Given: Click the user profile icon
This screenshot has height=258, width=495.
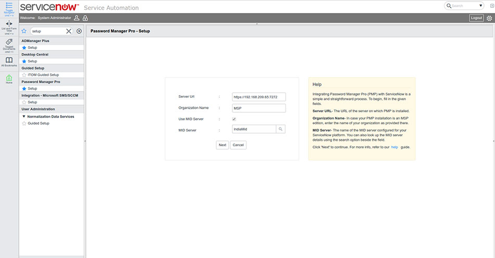Looking at the screenshot, I should point(77,18).
